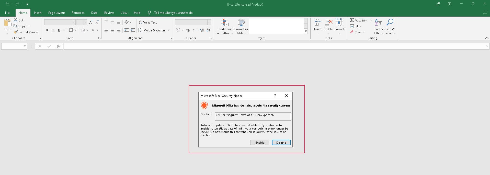Click Increase Decimal icon
The width and height of the screenshot is (490, 175).
[x=202, y=30]
